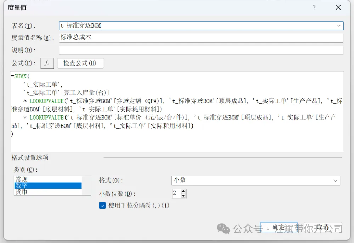Viewport: 354px width, 243px height.
Task: Click the 说明 description field
Action: [201, 50]
